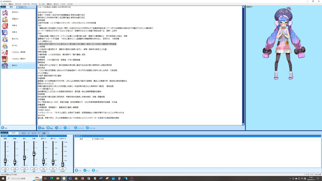Click the 記号 column header

(81, 139)
